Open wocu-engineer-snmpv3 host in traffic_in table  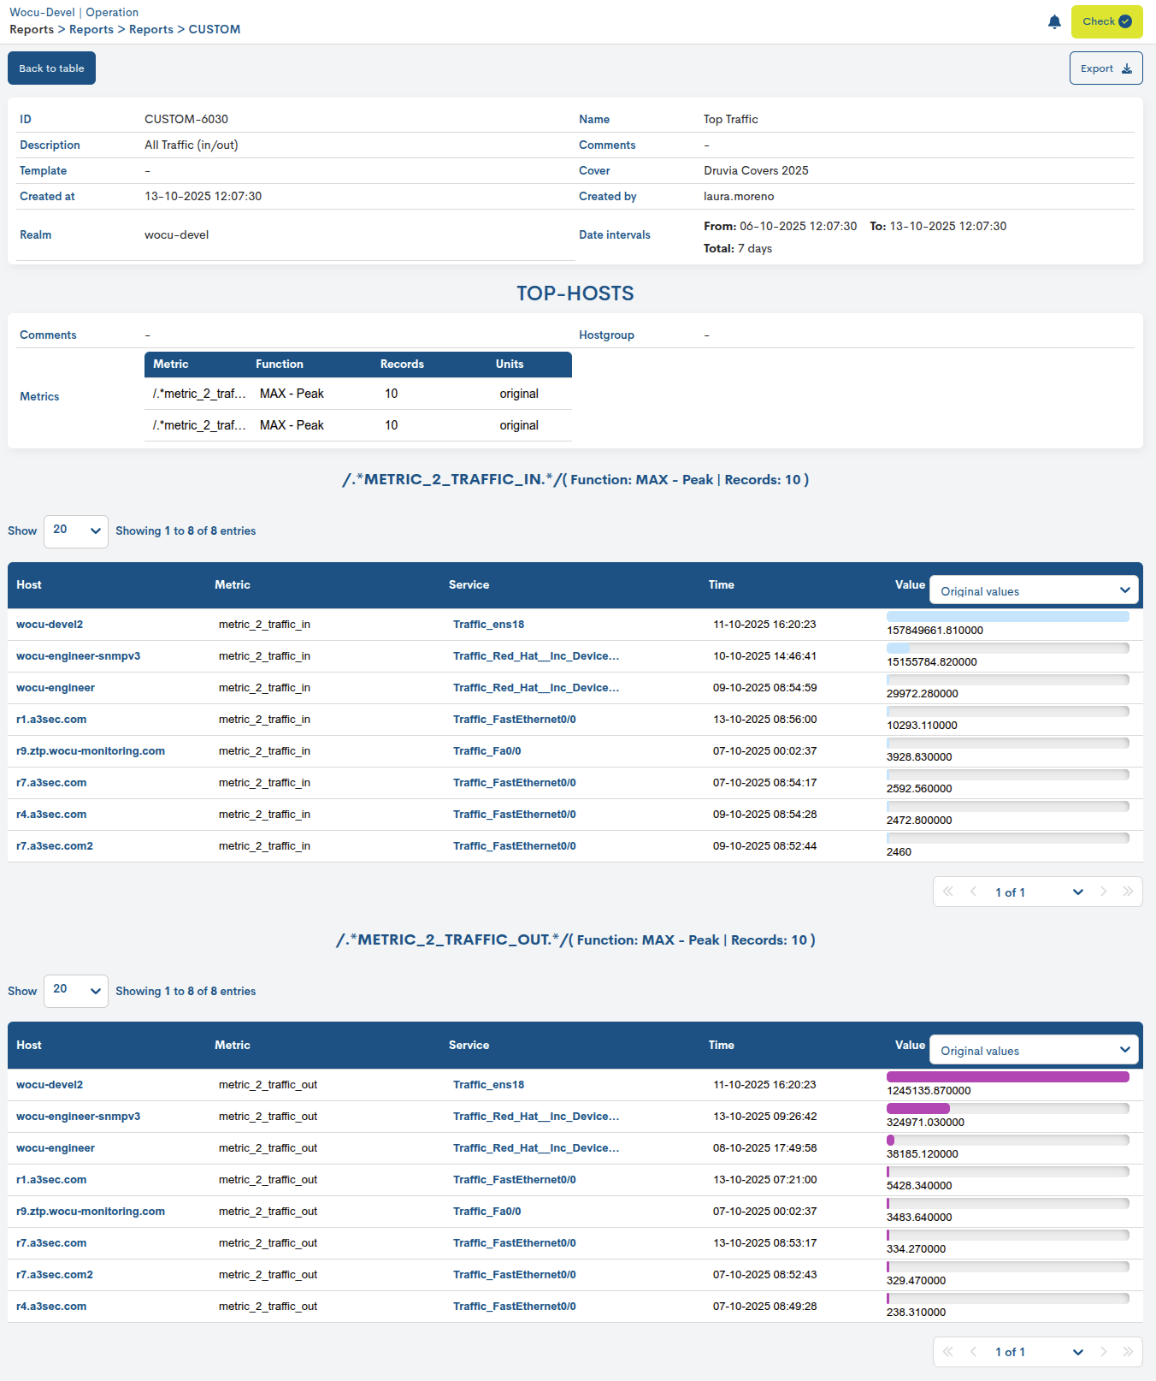point(79,656)
